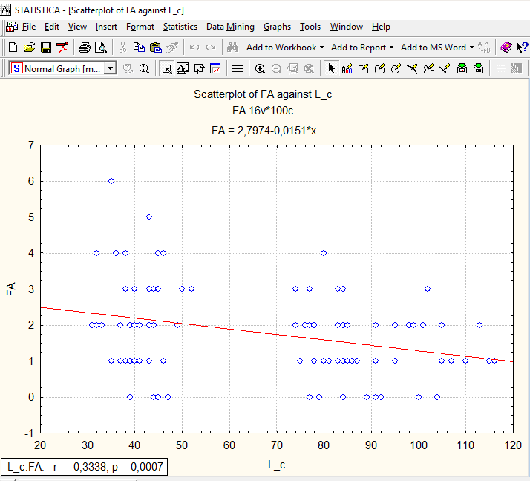Image resolution: width=530 pixels, height=481 pixels.
Task: Open the Graphs menu
Action: point(277,27)
